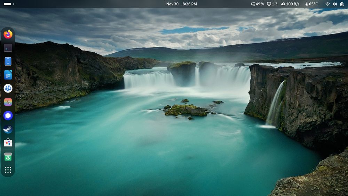Screen dimensions: 348x196
Task: Launch the Terminal from the dock
Action: pyautogui.click(x=8, y=48)
